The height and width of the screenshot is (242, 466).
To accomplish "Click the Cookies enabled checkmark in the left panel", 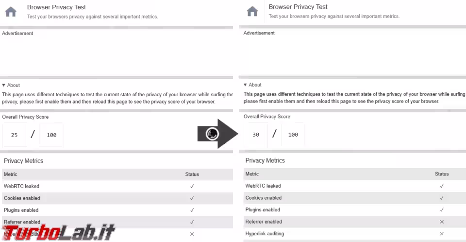I will [x=192, y=198].
